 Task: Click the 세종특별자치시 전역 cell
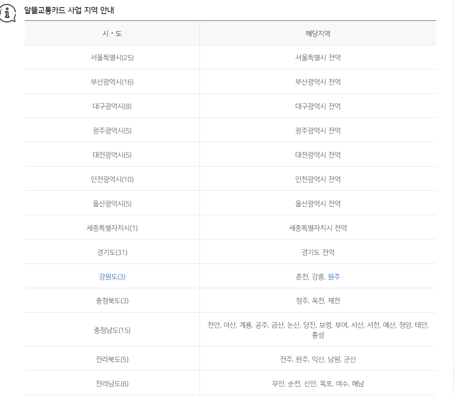[317, 227]
